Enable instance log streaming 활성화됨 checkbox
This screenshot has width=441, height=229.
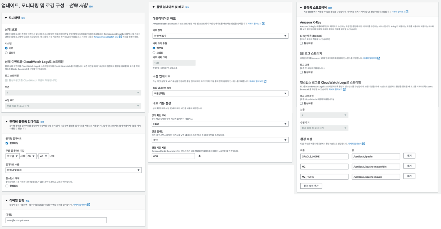coord(302,103)
